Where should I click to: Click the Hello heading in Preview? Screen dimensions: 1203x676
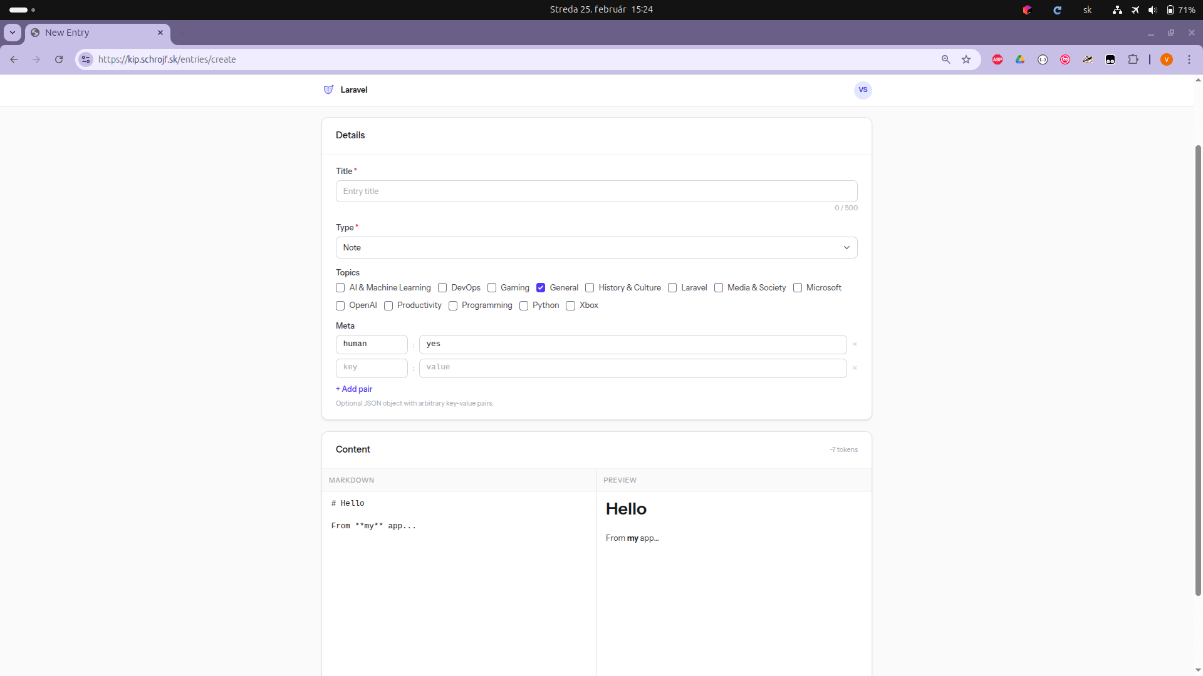(626, 509)
